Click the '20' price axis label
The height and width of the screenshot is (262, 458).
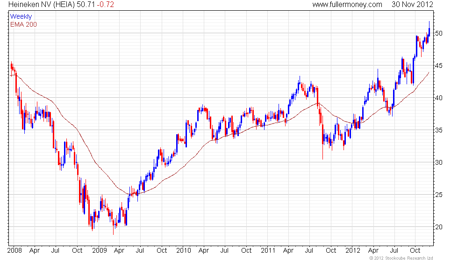(x=439, y=227)
